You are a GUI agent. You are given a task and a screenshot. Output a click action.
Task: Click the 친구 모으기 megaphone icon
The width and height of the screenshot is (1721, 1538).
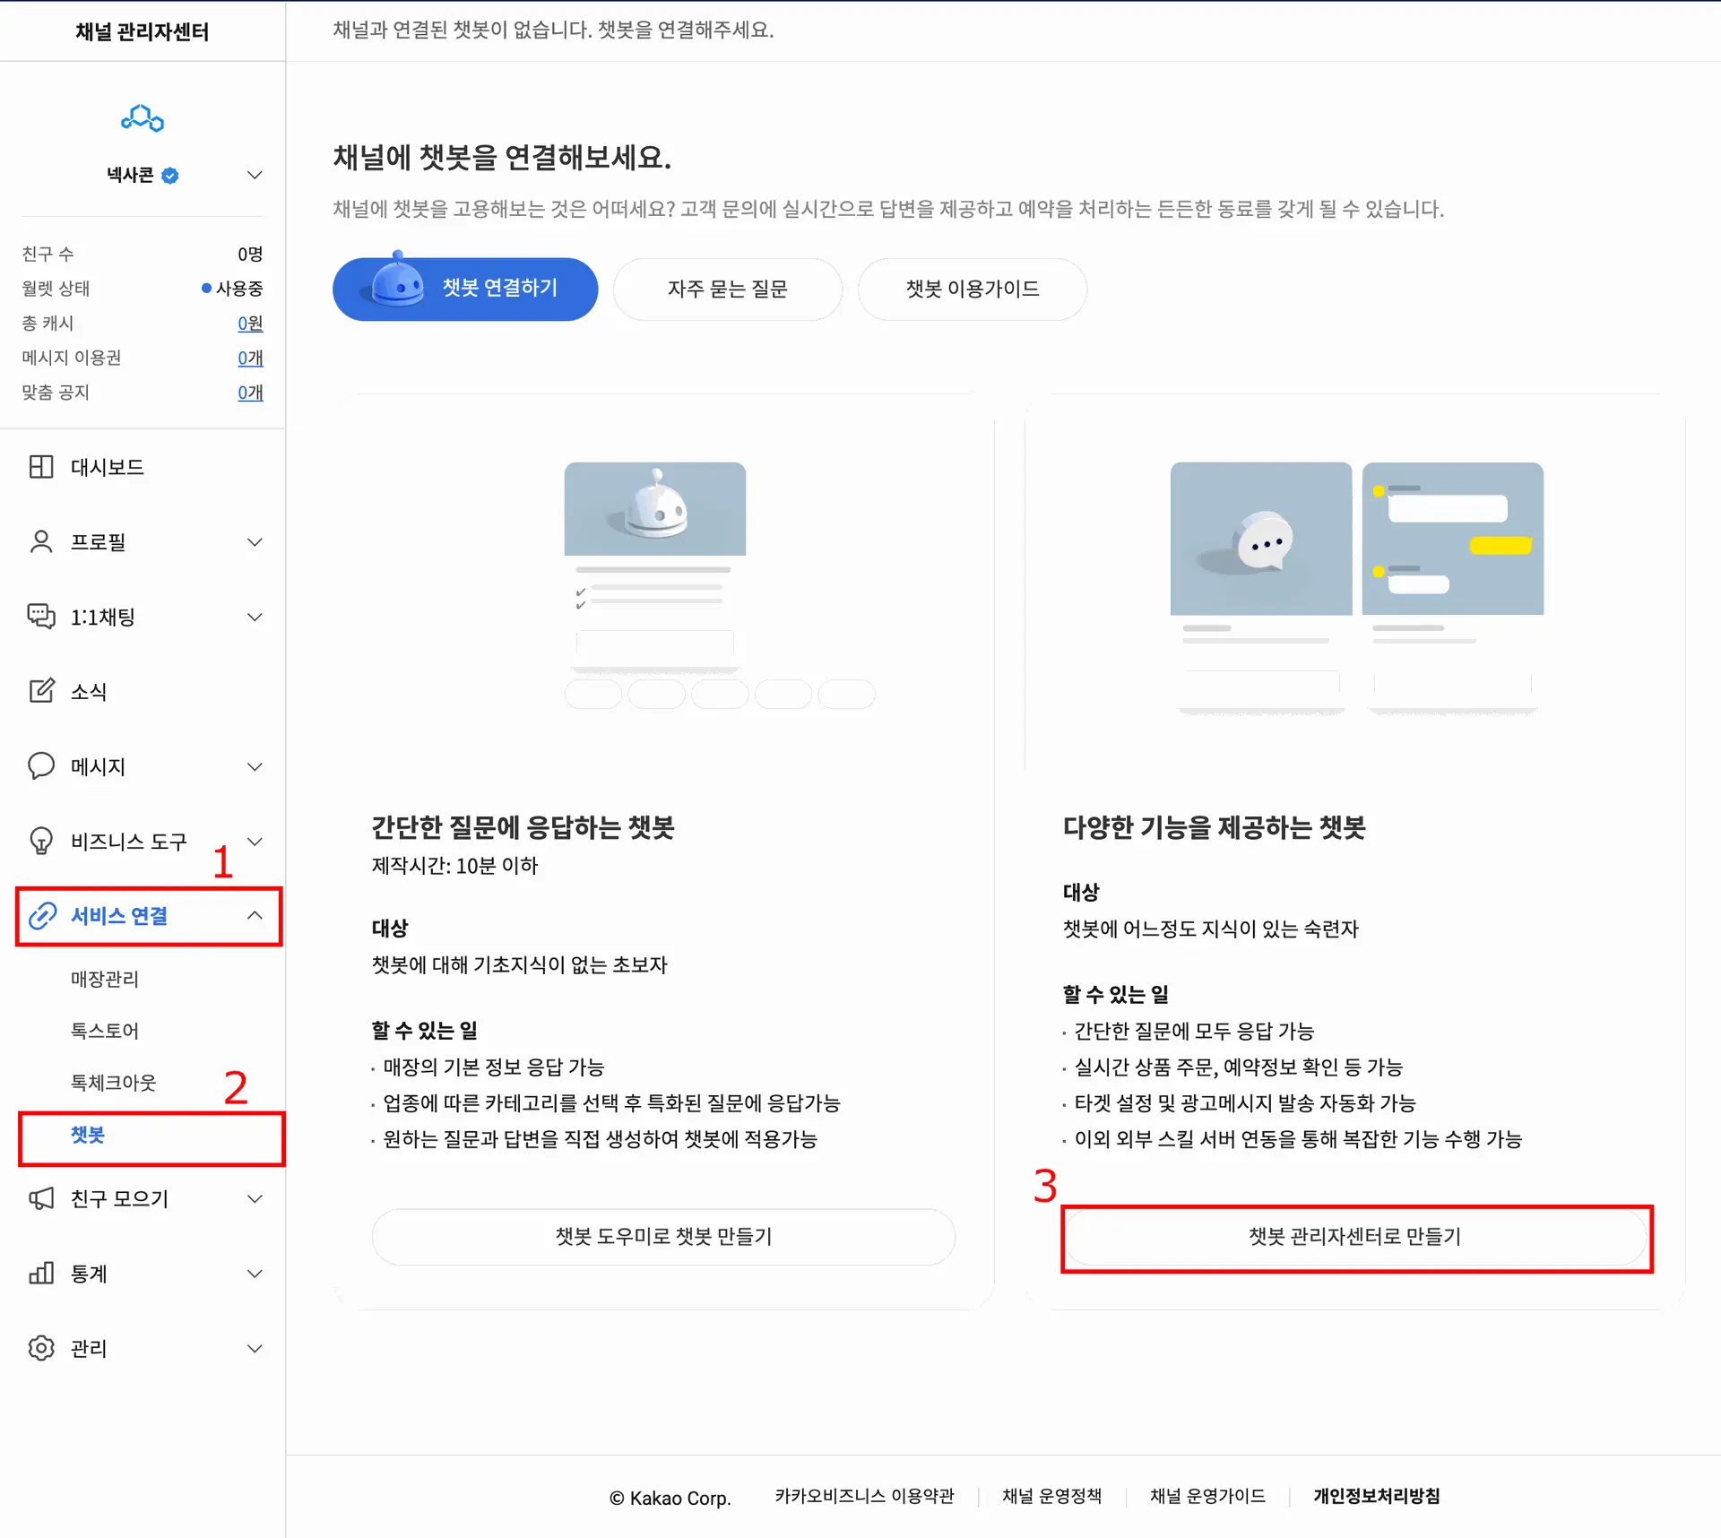click(41, 1199)
